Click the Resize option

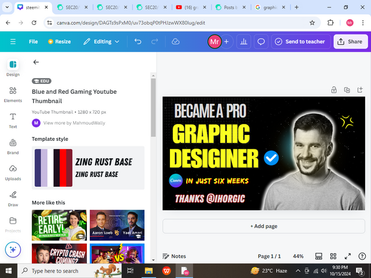point(59,42)
